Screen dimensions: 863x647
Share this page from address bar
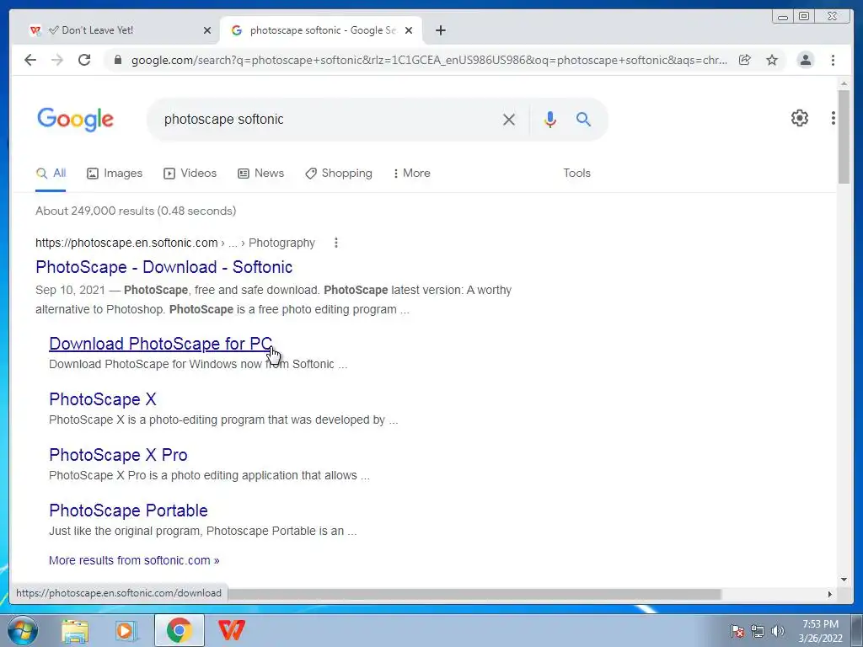click(x=745, y=60)
